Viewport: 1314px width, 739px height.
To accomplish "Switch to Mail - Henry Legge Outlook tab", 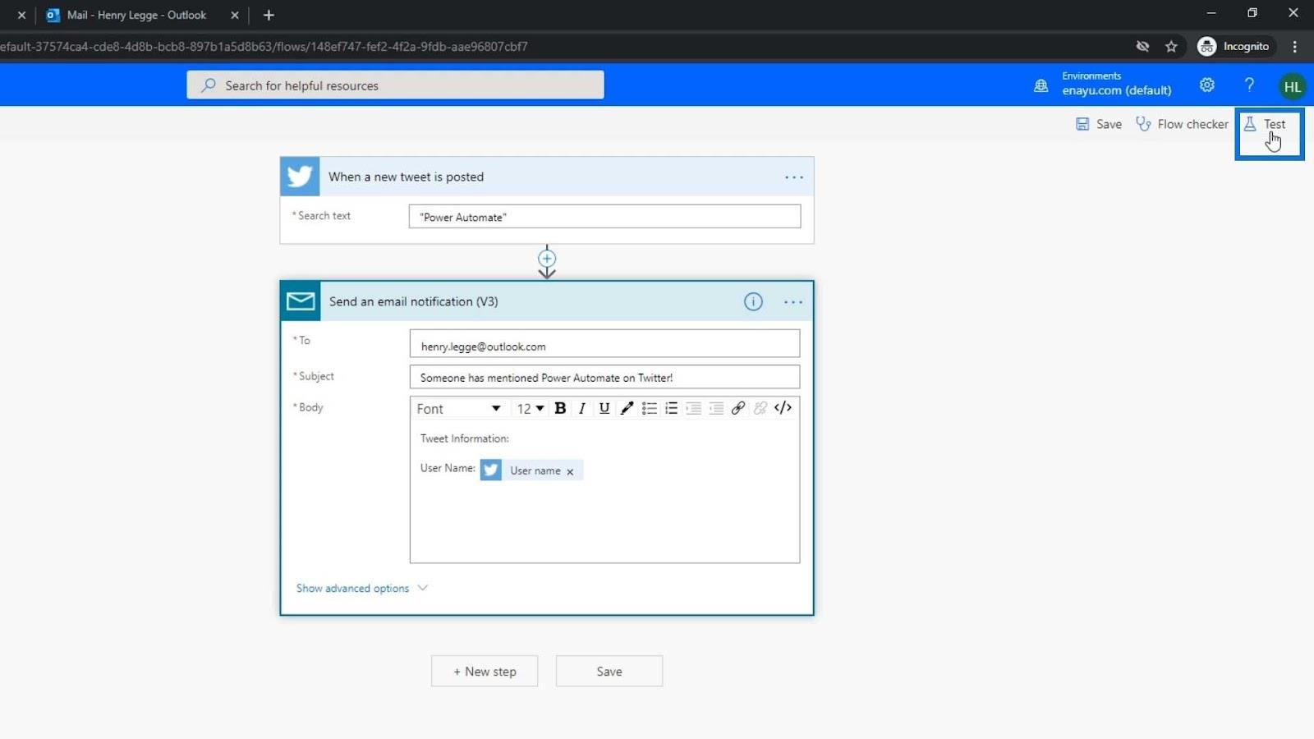I will 136,15.
